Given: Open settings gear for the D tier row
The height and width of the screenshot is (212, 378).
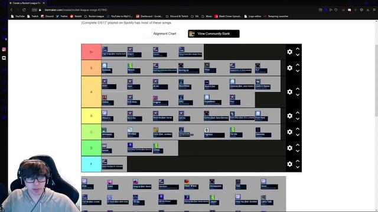Looking at the screenshot, I should pos(290,148).
